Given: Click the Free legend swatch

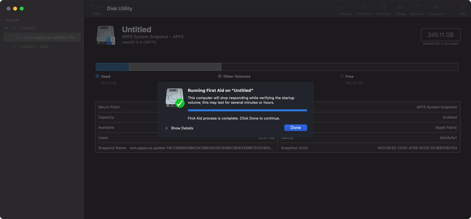Looking at the screenshot, I should click(x=342, y=76).
